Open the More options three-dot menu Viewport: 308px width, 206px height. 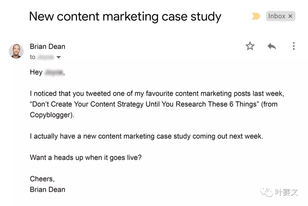(x=293, y=46)
